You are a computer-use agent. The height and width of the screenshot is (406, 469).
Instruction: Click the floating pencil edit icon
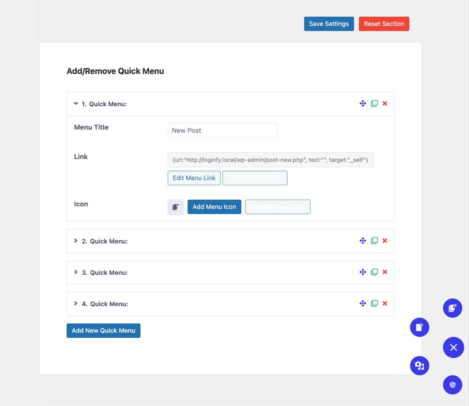pos(452,308)
